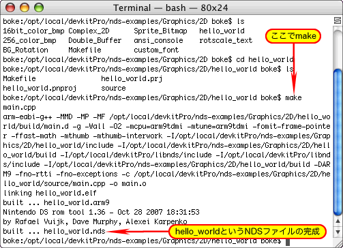Viewport: 343px width, 248px height.
Task: Click the scrollbar up arrow
Action: click(338, 221)
